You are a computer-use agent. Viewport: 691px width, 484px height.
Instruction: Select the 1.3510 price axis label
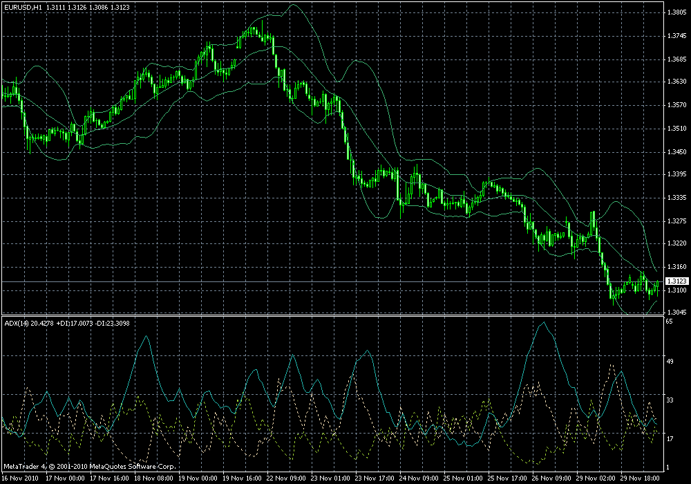677,129
